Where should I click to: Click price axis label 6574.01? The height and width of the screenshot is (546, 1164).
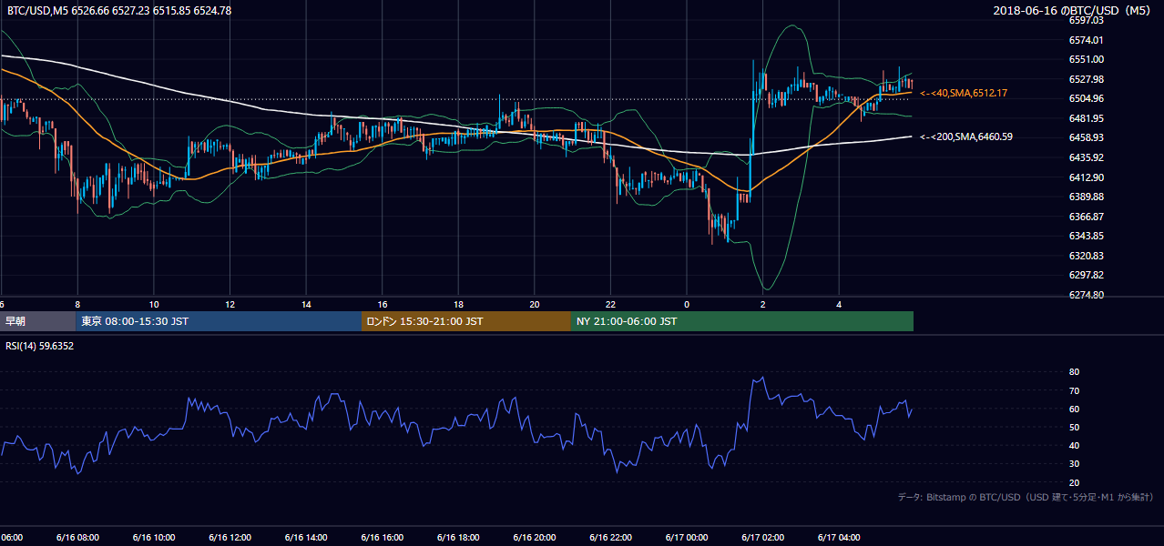click(1086, 40)
